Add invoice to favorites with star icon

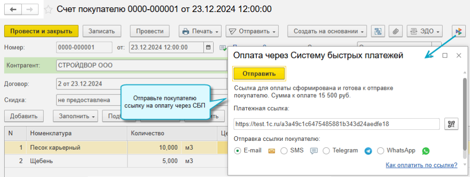pyautogui.click(x=48, y=10)
